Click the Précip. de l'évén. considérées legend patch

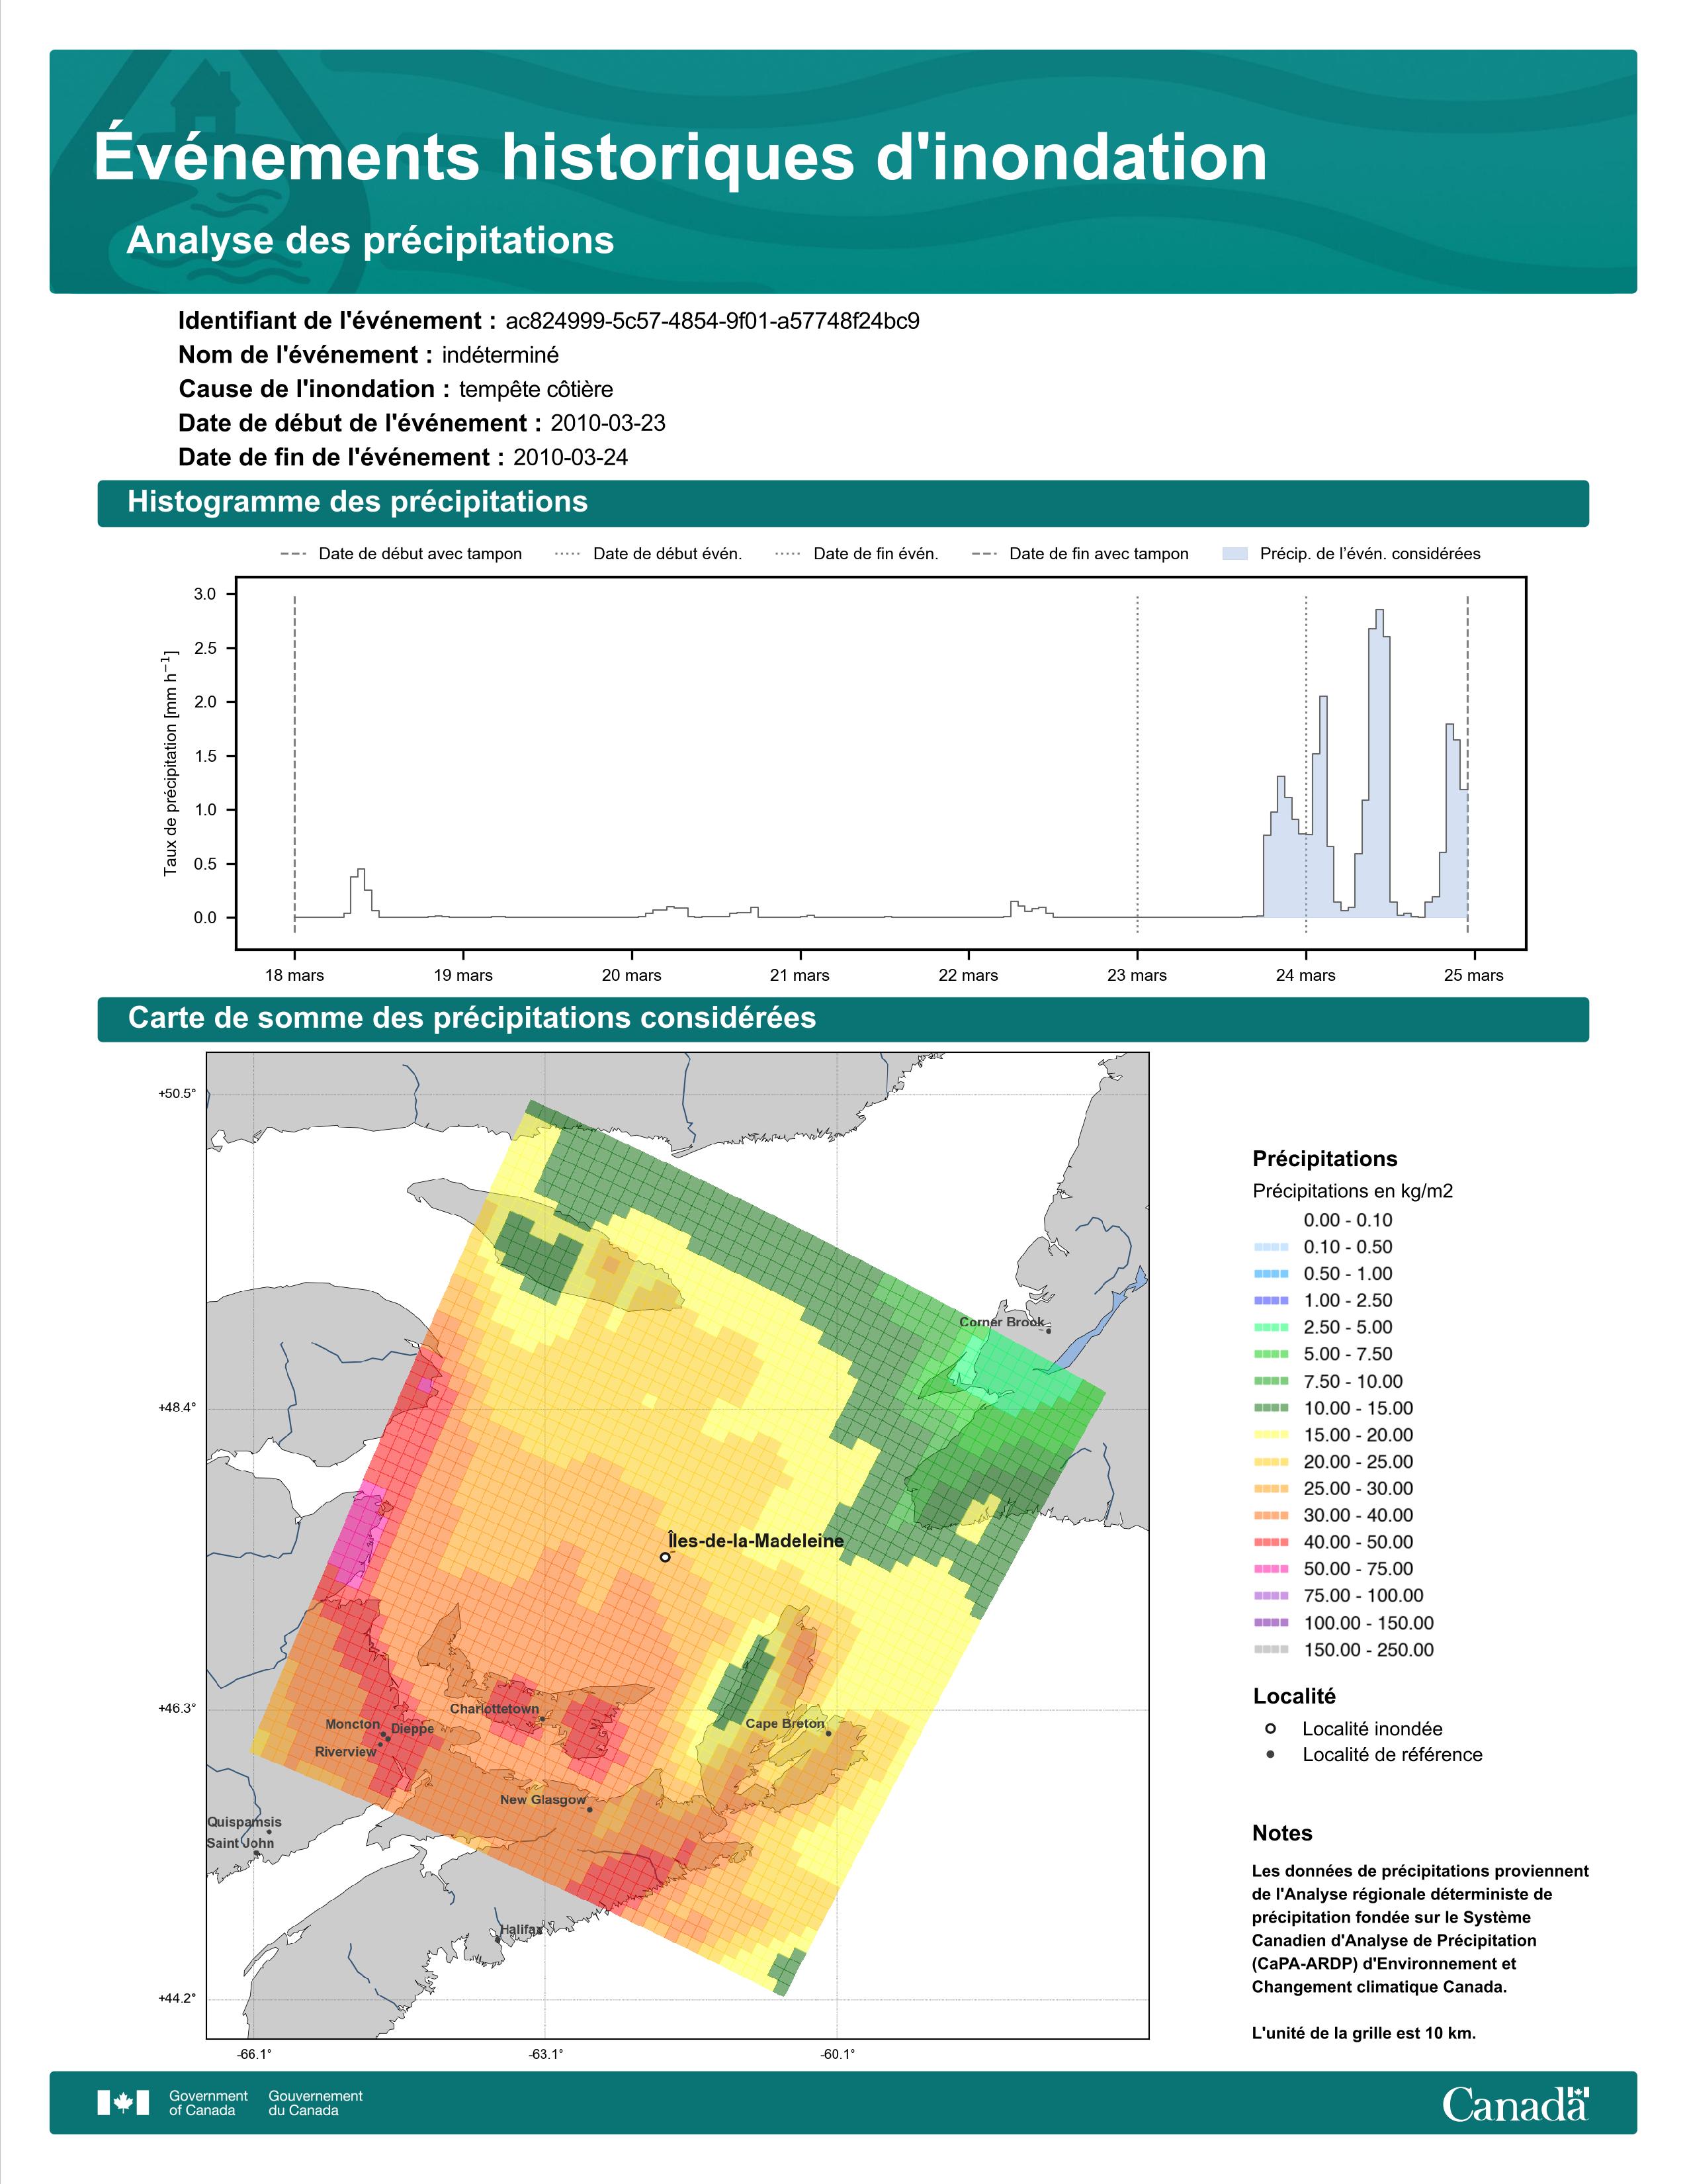(1235, 554)
